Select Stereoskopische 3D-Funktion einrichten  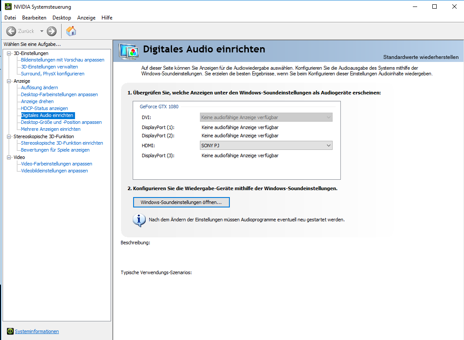62,143
